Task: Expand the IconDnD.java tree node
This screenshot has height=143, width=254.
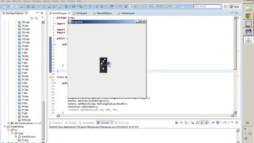Action: click(16, 137)
